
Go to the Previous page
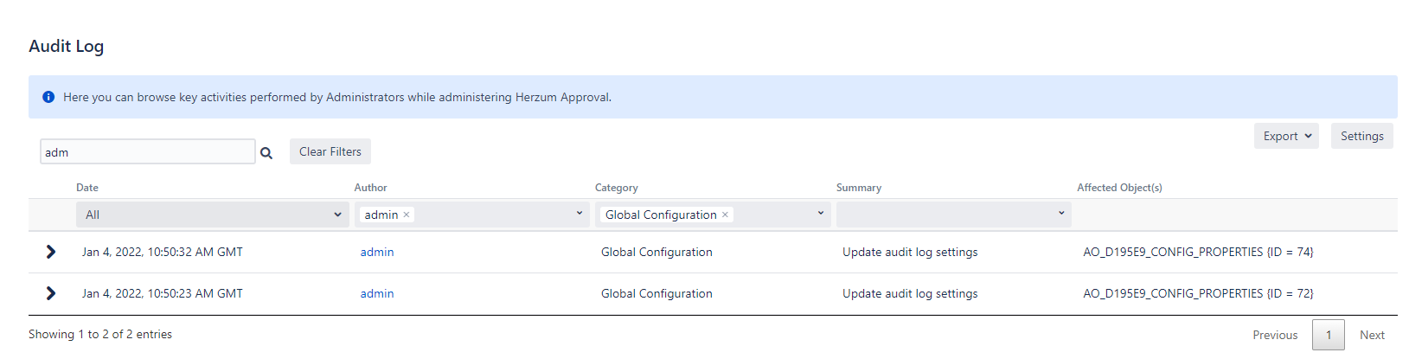pyautogui.click(x=1275, y=335)
